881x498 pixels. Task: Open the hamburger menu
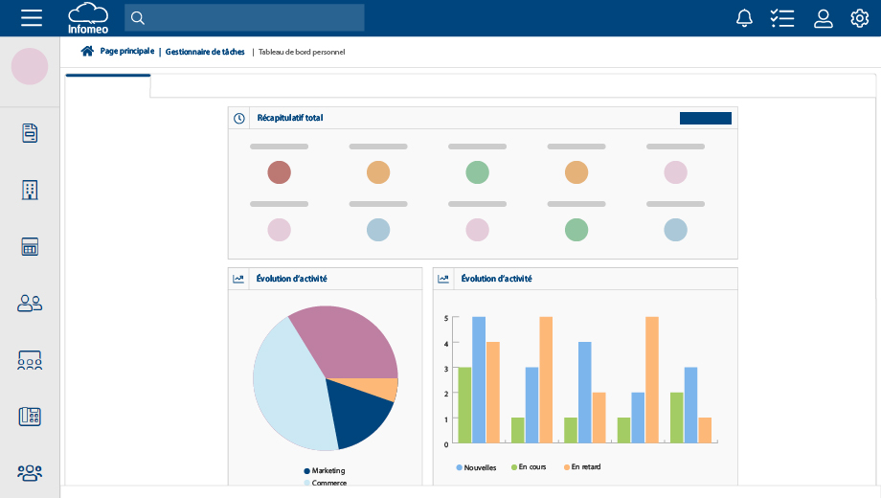coord(32,18)
